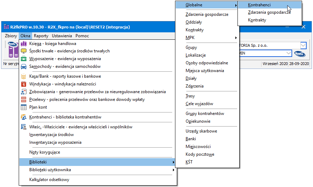The height and width of the screenshot is (187, 313).
Task: Expand the MPK submenu arrow
Action: pyautogui.click(x=236, y=38)
